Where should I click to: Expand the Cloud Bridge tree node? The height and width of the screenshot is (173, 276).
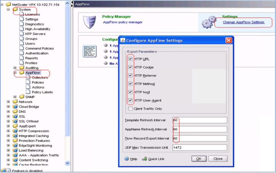tap(8, 106)
